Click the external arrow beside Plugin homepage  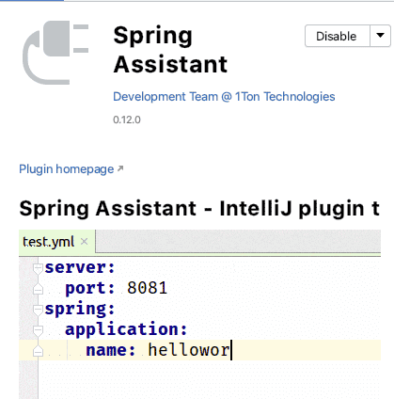[x=120, y=168]
